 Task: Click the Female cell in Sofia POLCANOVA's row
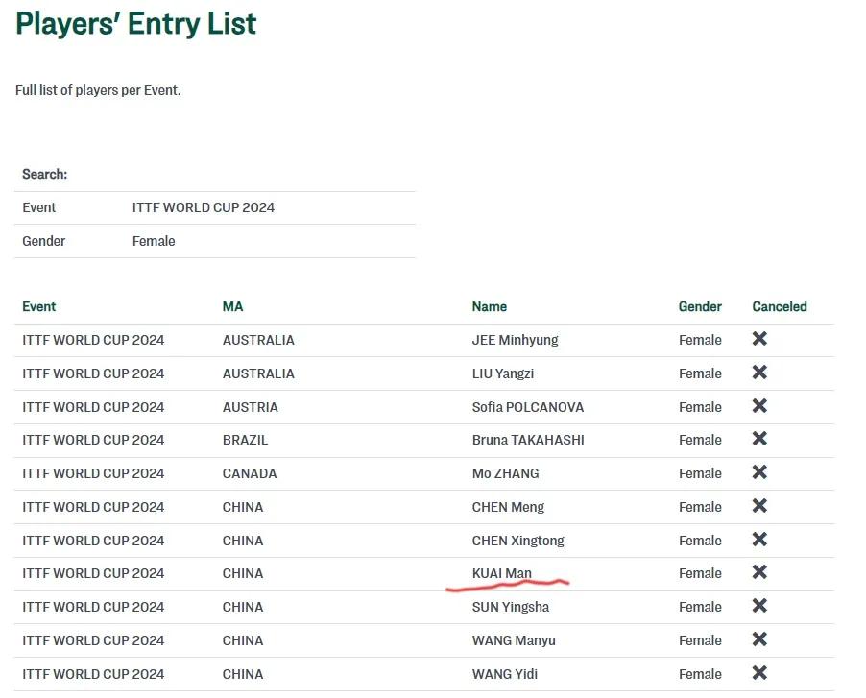[700, 407]
